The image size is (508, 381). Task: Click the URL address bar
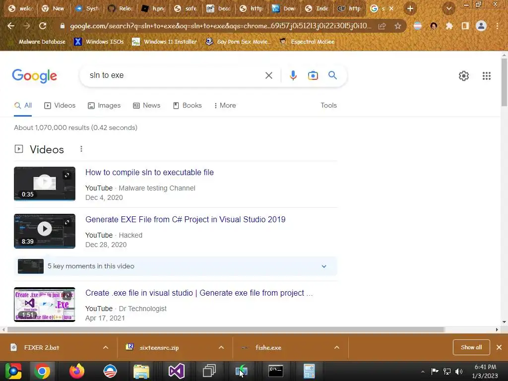tap(220, 26)
